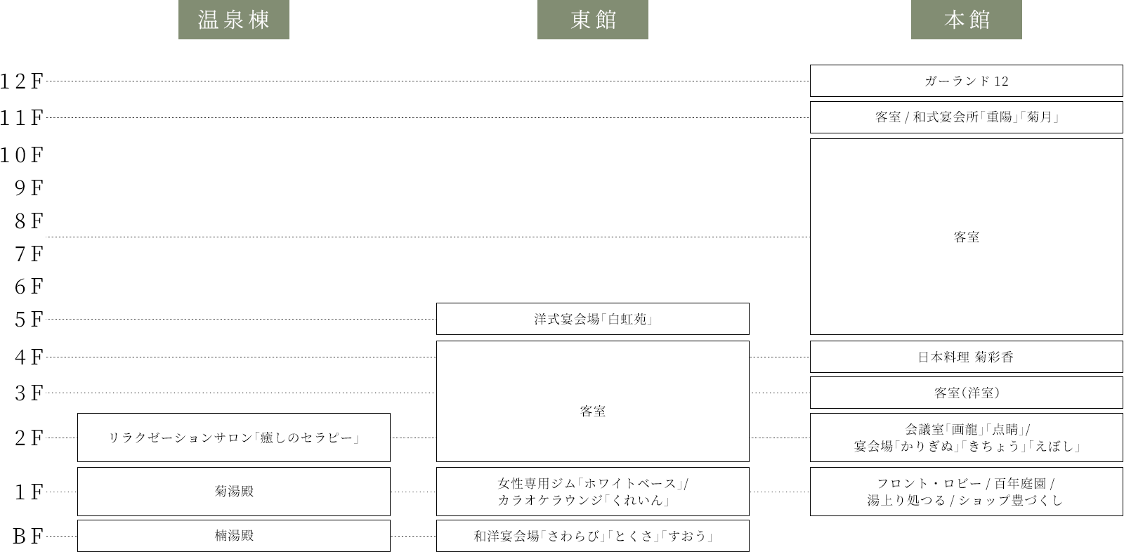
Task: Click the 12F floor label
Action: [22, 81]
